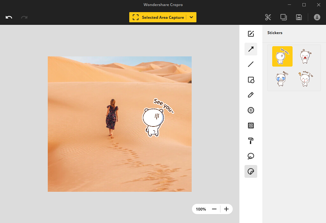The height and width of the screenshot is (223, 326).
Task: Click the scissors cut icon
Action: point(268,17)
